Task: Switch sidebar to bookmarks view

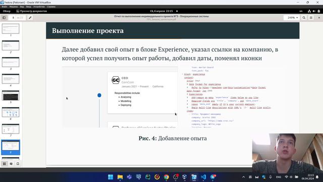Action: (x=18, y=164)
